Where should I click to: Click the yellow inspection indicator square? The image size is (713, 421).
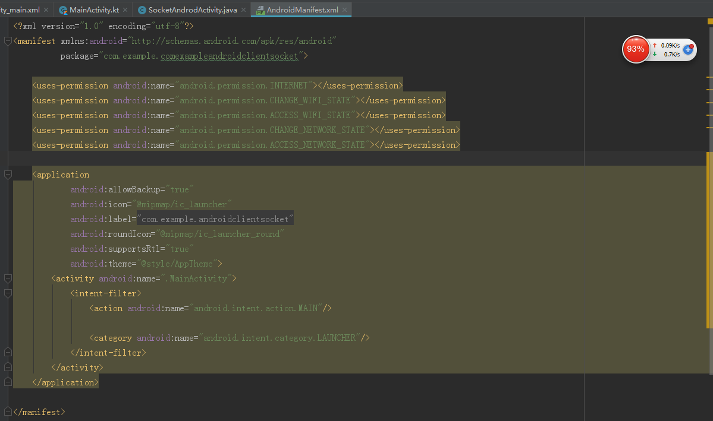point(710,21)
